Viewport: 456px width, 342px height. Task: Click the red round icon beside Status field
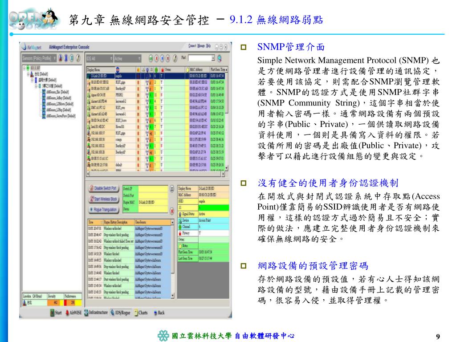coord(172,210)
